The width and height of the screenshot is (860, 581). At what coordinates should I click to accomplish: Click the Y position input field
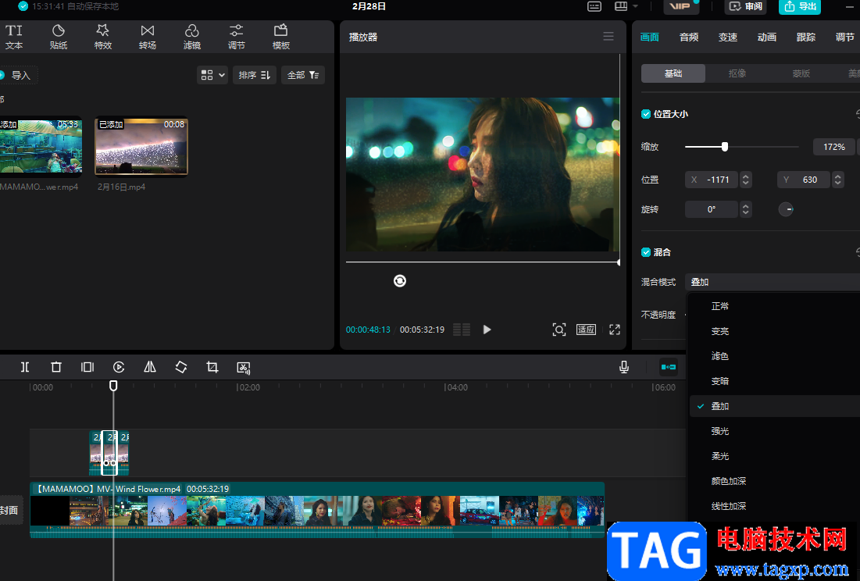804,180
